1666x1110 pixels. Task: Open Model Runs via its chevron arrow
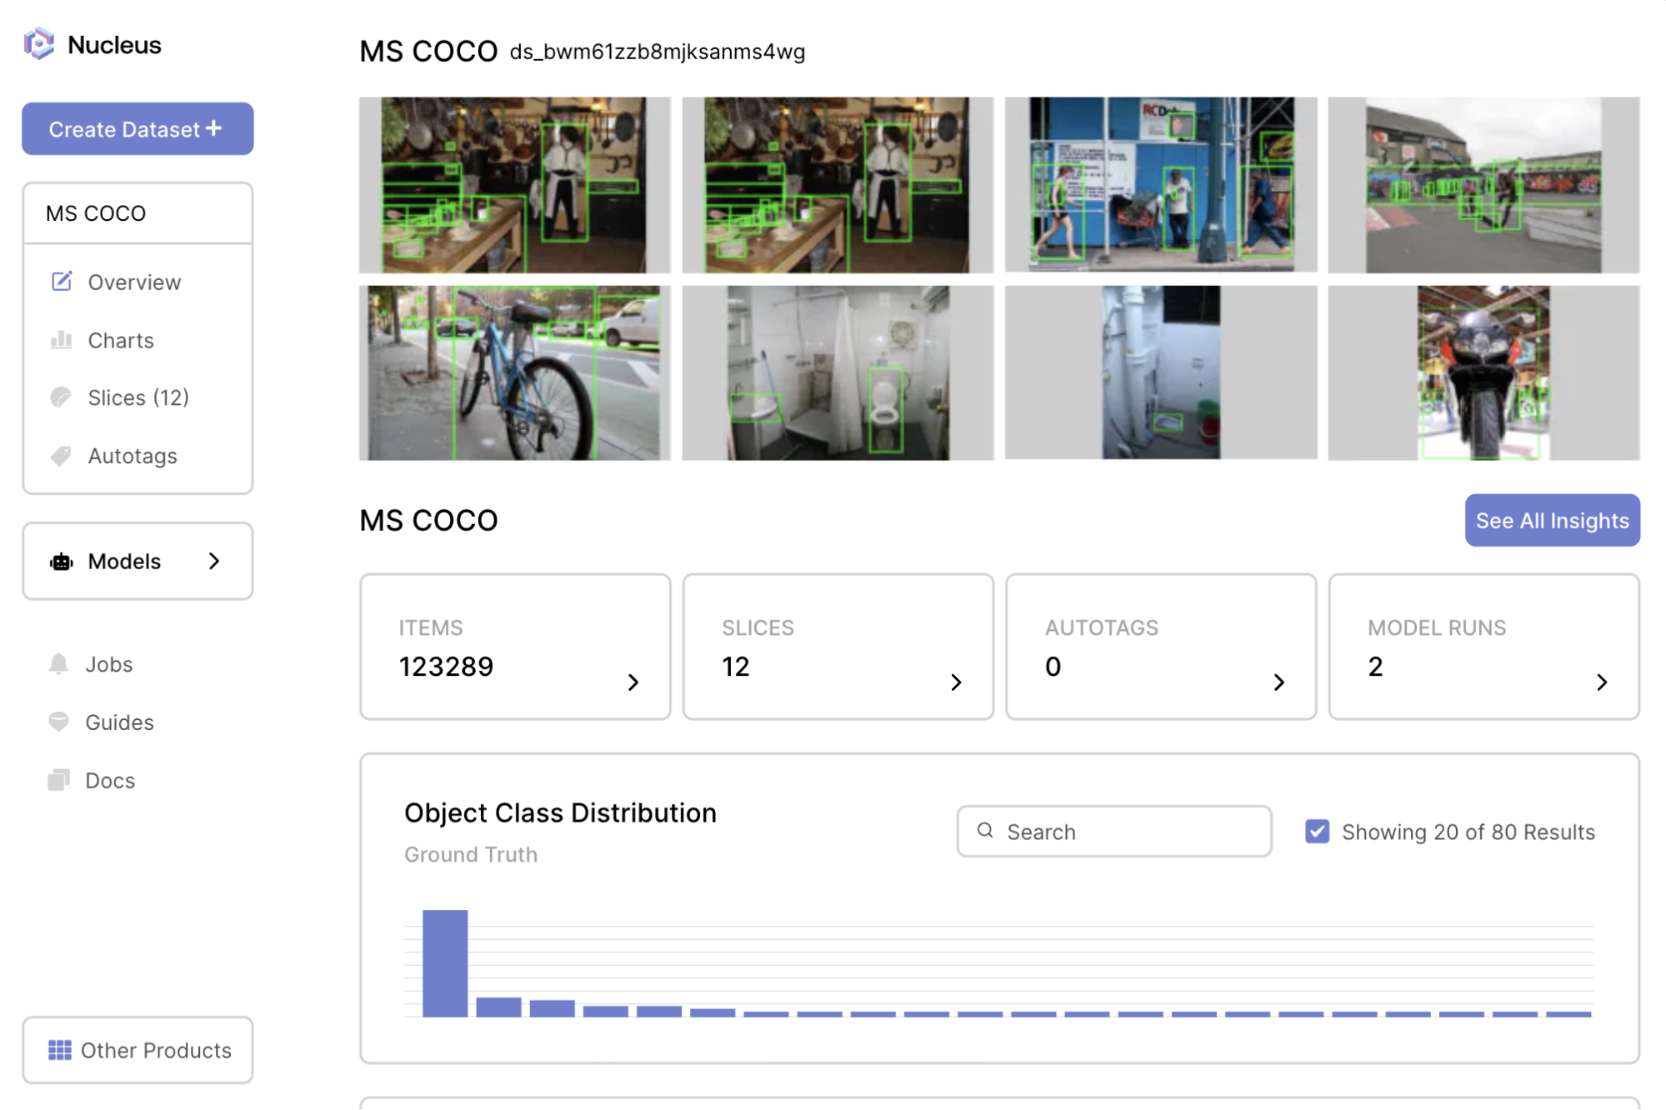1601,682
